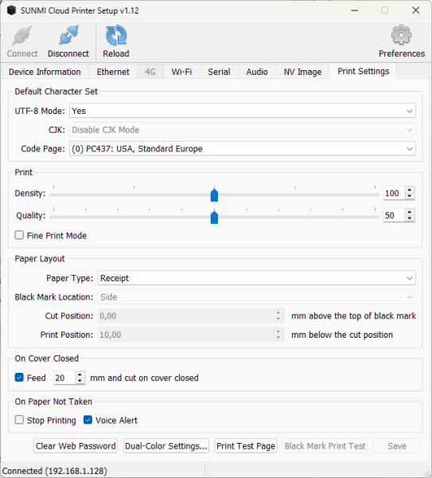Click the Connect plug icon
This screenshot has height=478, width=432.
(22, 36)
